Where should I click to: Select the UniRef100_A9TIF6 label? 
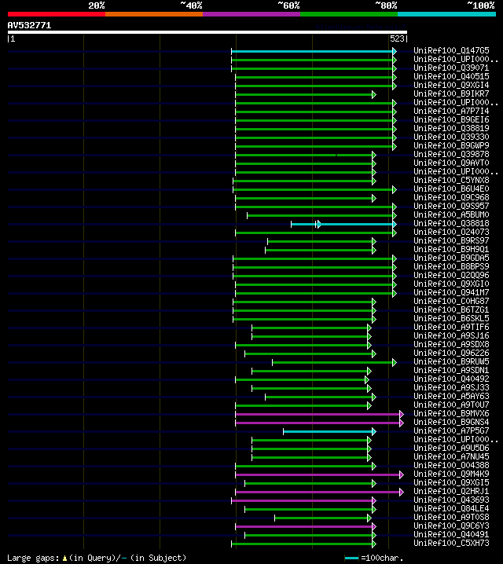pyautogui.click(x=451, y=327)
